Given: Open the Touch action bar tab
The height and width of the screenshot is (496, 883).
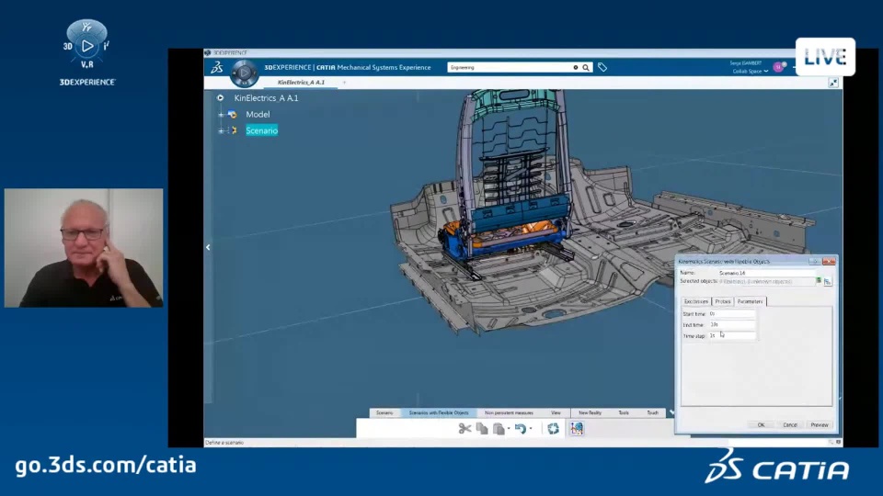Looking at the screenshot, I should pos(652,412).
